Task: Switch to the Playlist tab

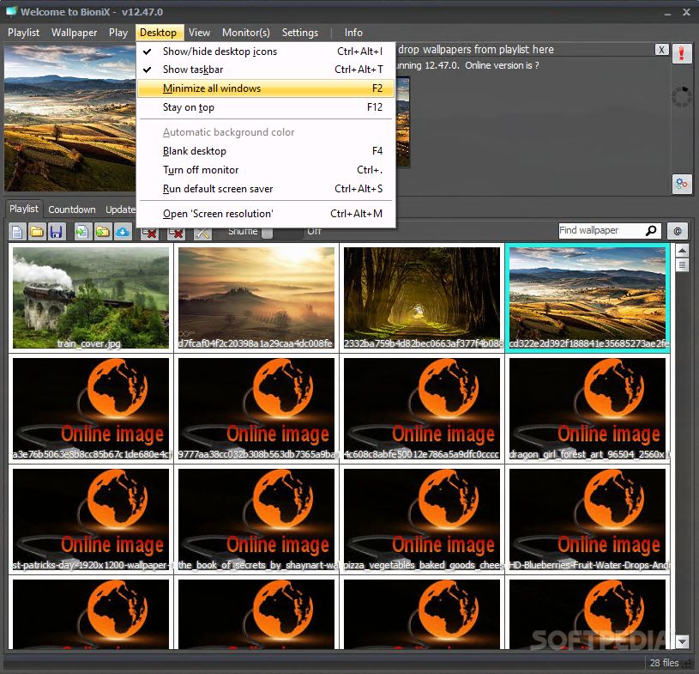Action: coord(24,209)
